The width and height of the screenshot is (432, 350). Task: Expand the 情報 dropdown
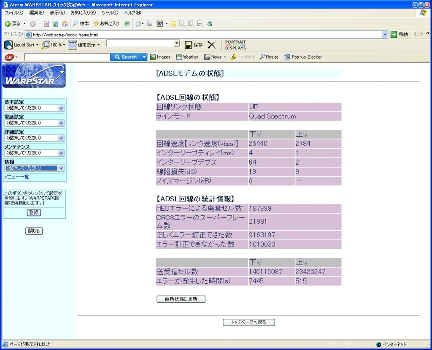pos(61,168)
